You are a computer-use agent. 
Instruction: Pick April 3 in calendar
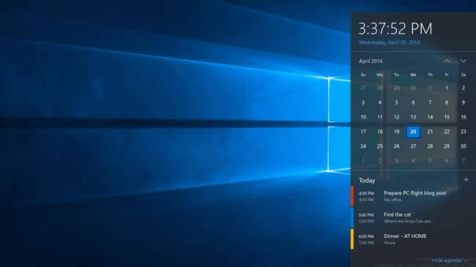363,102
